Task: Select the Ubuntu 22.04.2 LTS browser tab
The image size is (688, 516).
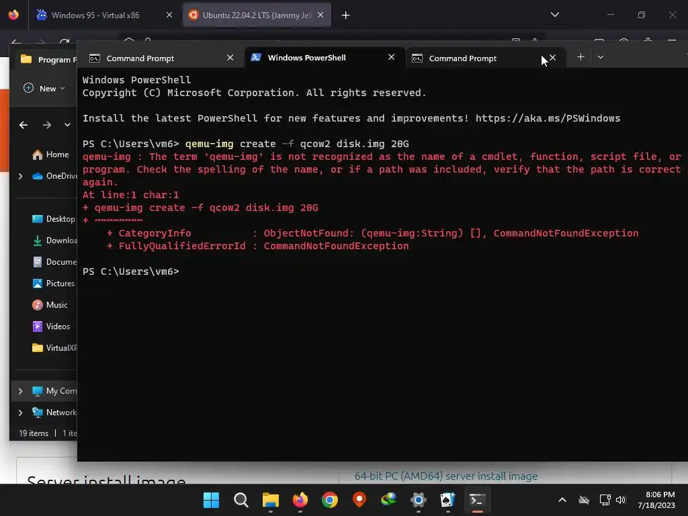Action: (x=257, y=15)
